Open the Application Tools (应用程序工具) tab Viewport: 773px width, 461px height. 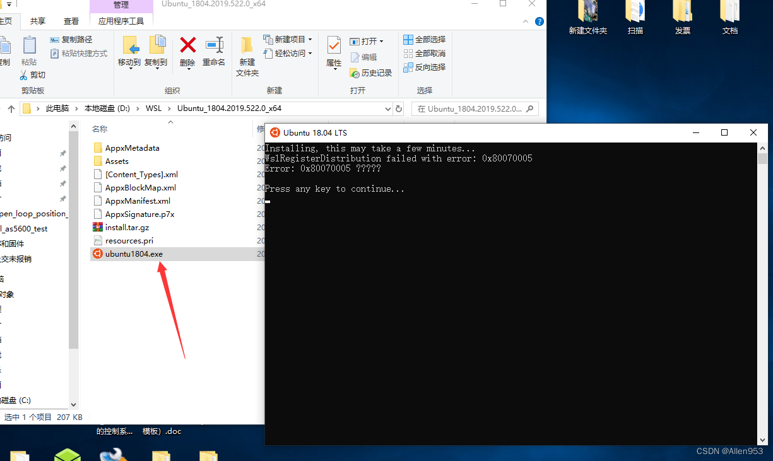[122, 20]
